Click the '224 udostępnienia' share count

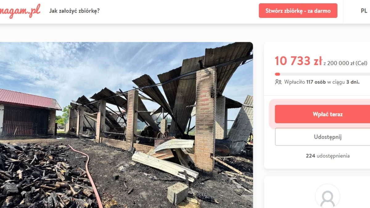(327, 156)
